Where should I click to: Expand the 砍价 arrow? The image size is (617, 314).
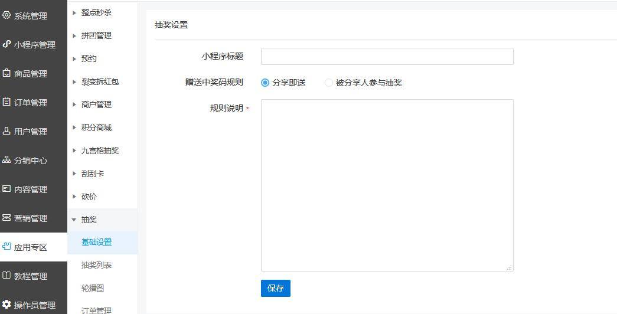(x=74, y=197)
